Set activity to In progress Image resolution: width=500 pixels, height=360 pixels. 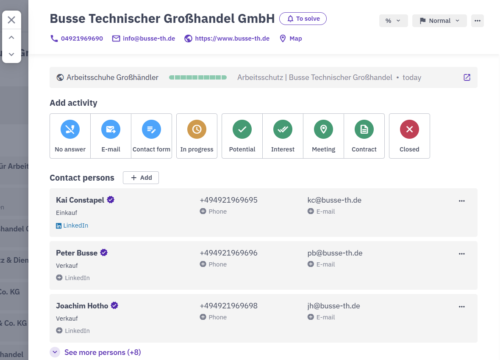[197, 136]
